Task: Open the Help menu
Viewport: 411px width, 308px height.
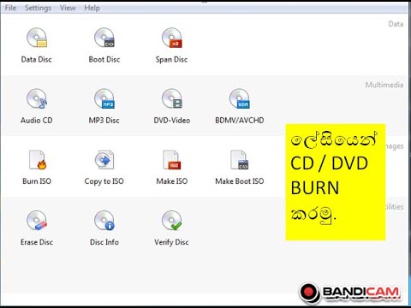Action: [x=92, y=8]
